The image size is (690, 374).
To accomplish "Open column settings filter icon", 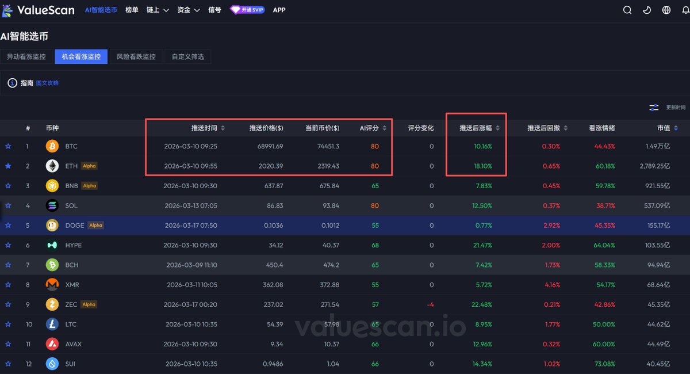I will point(654,108).
